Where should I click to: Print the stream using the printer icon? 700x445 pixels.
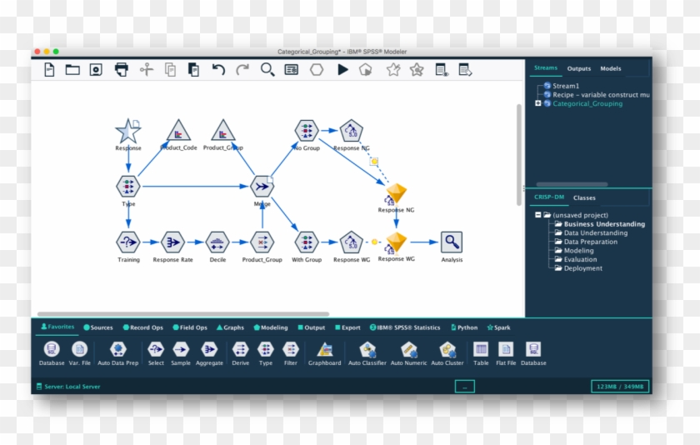121,70
